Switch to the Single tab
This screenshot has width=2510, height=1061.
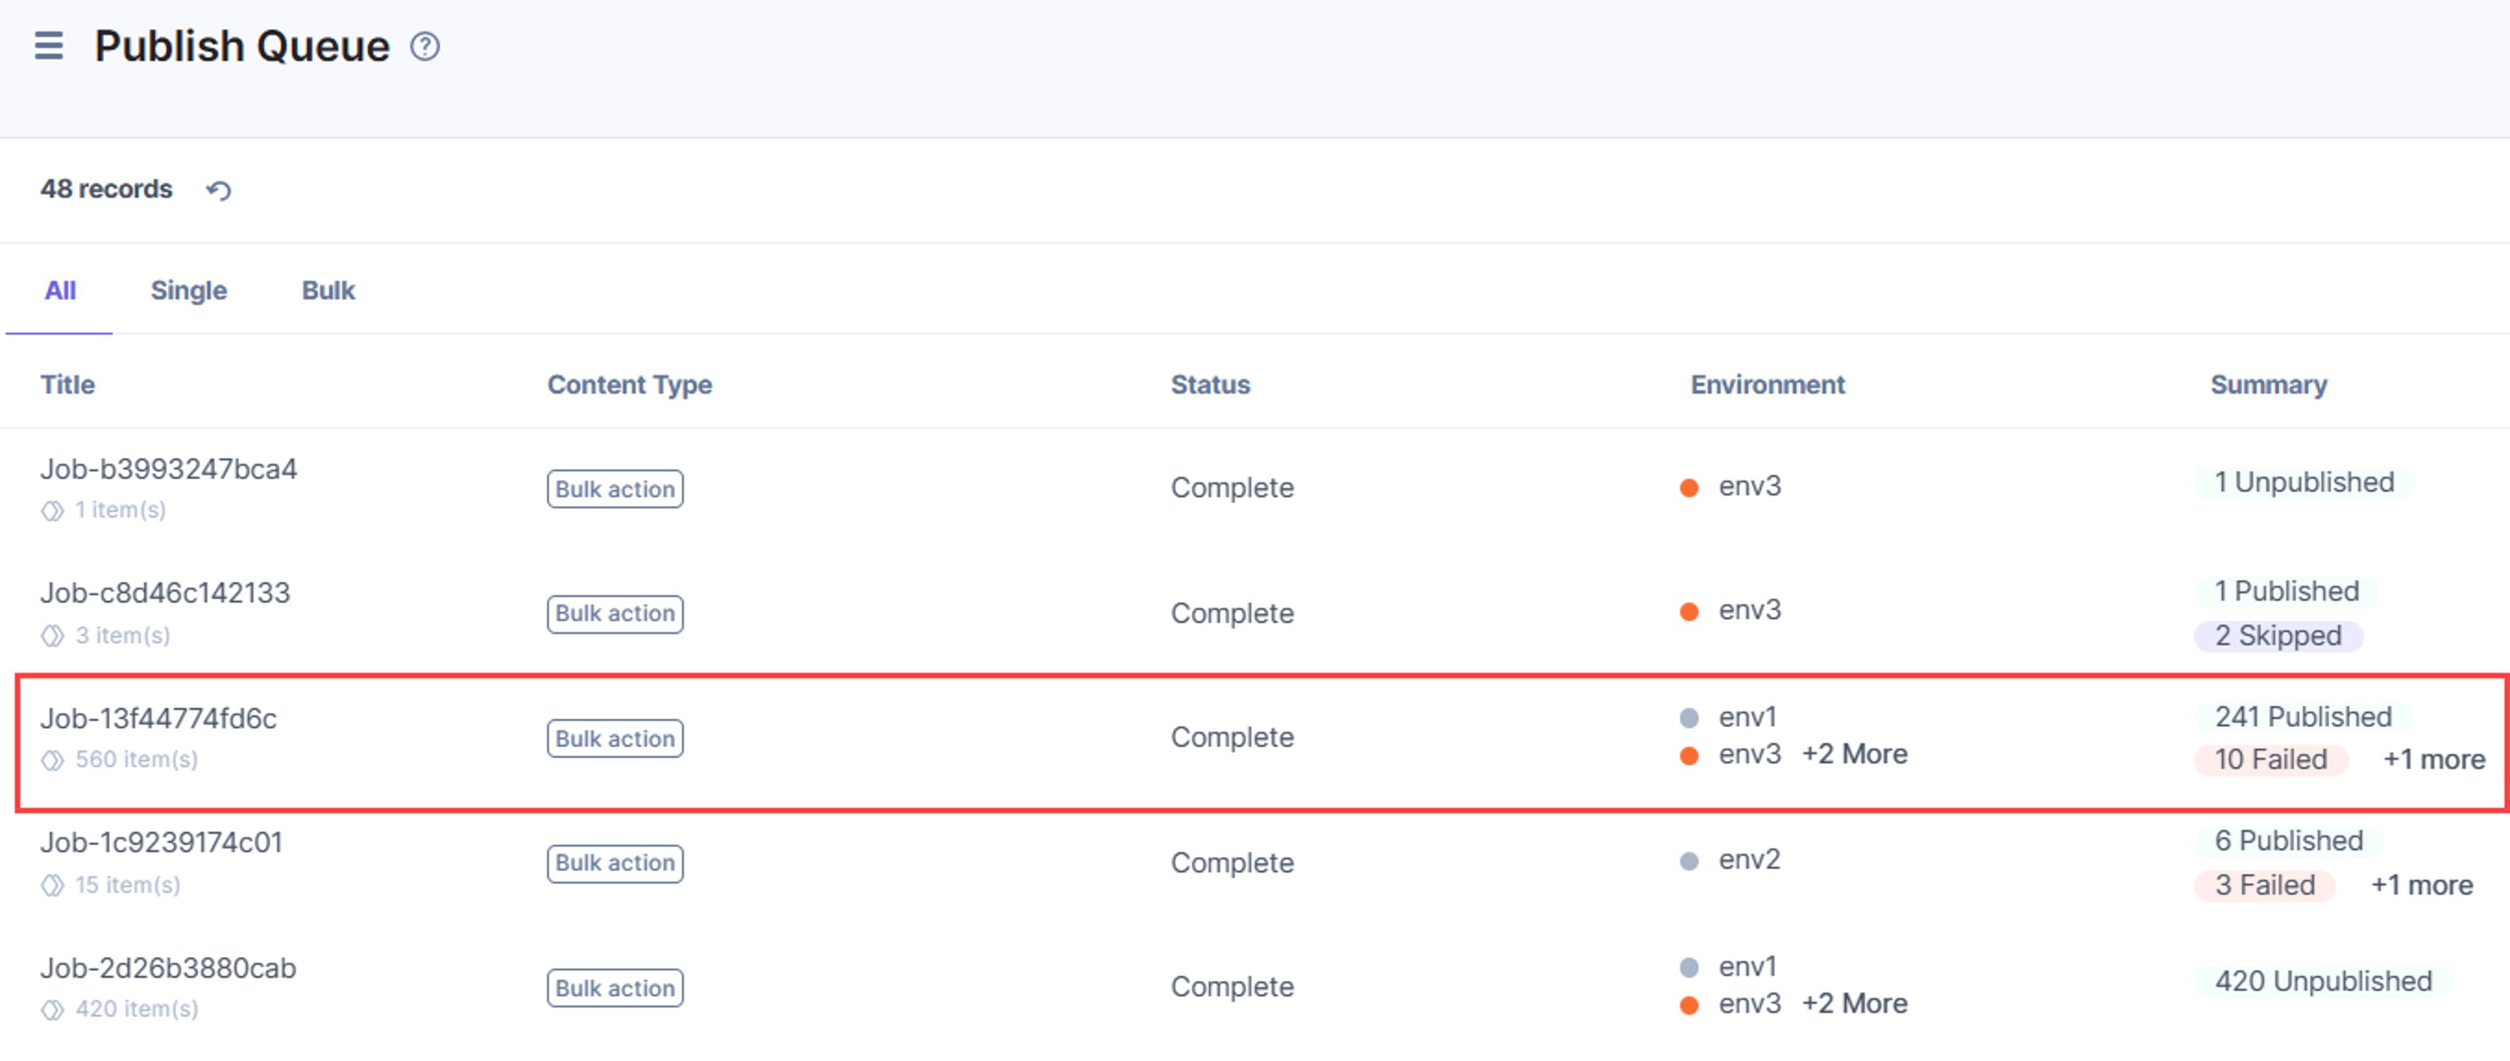click(188, 290)
